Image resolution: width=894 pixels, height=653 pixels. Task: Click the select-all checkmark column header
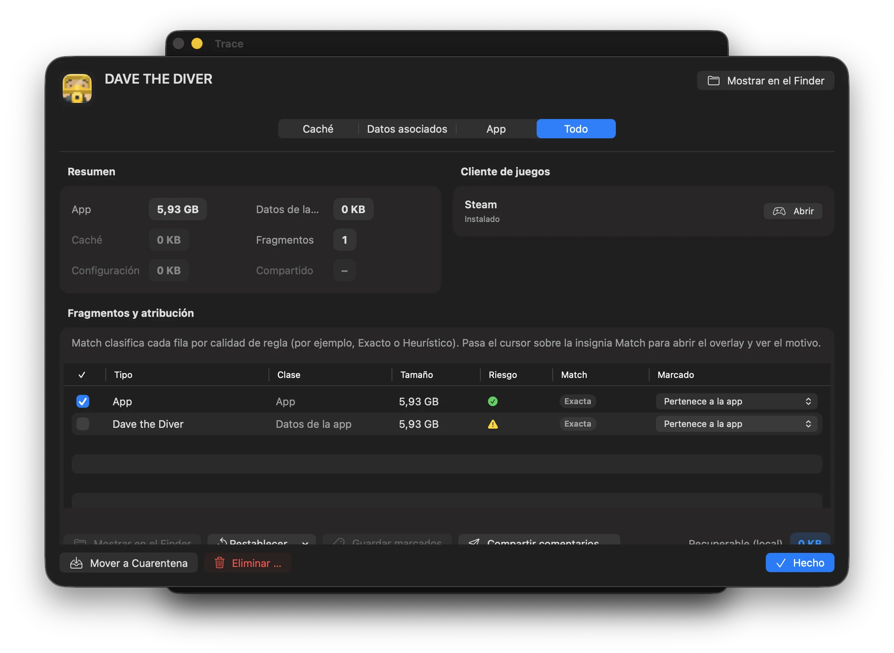82,375
